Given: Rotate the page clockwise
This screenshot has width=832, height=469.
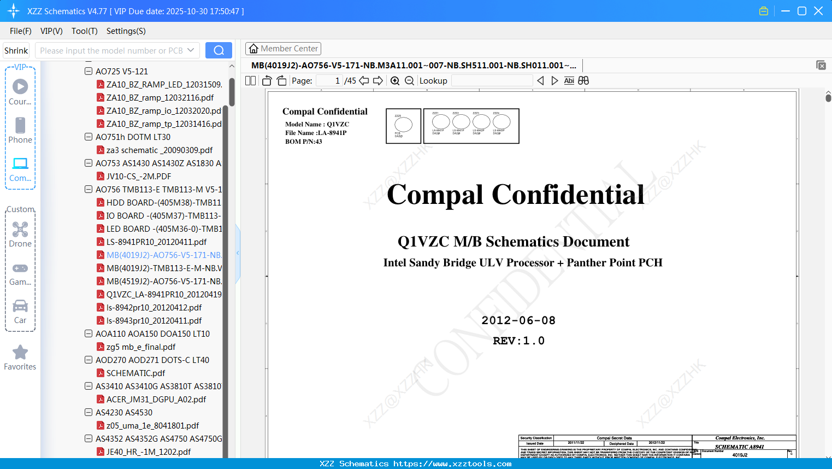Looking at the screenshot, I should [281, 81].
